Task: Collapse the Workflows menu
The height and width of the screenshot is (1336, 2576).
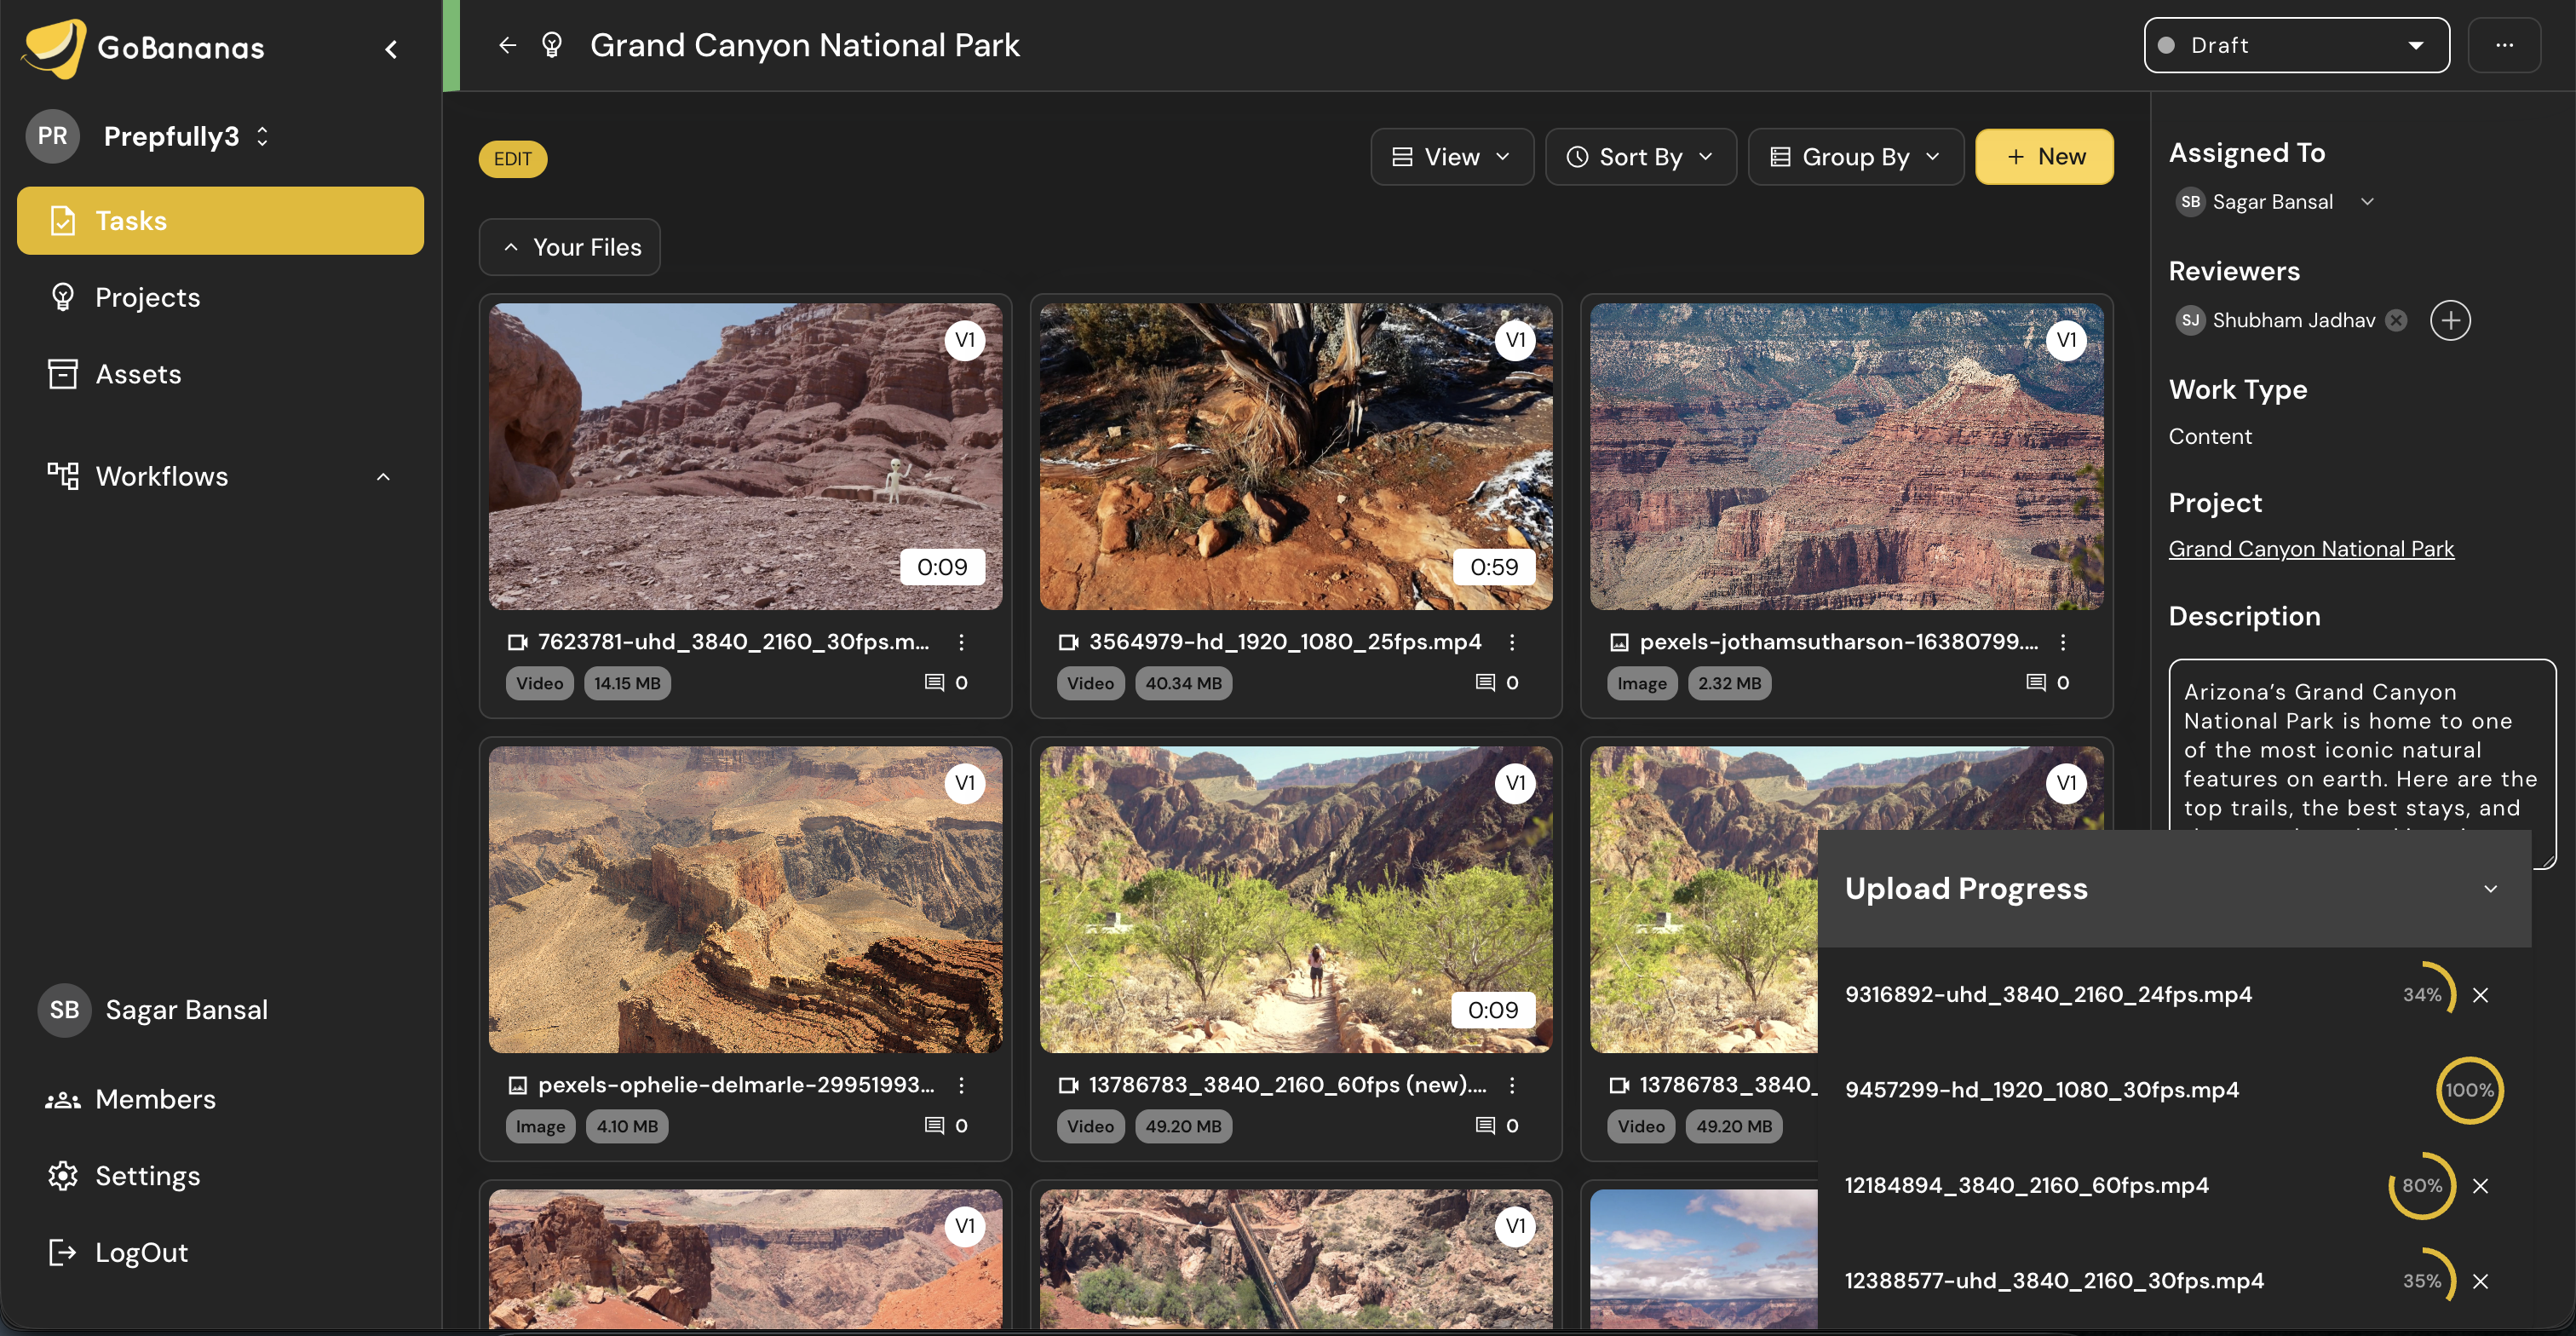Action: click(x=383, y=477)
